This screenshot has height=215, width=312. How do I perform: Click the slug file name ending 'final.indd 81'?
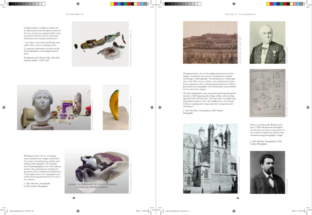tap(177, 211)
